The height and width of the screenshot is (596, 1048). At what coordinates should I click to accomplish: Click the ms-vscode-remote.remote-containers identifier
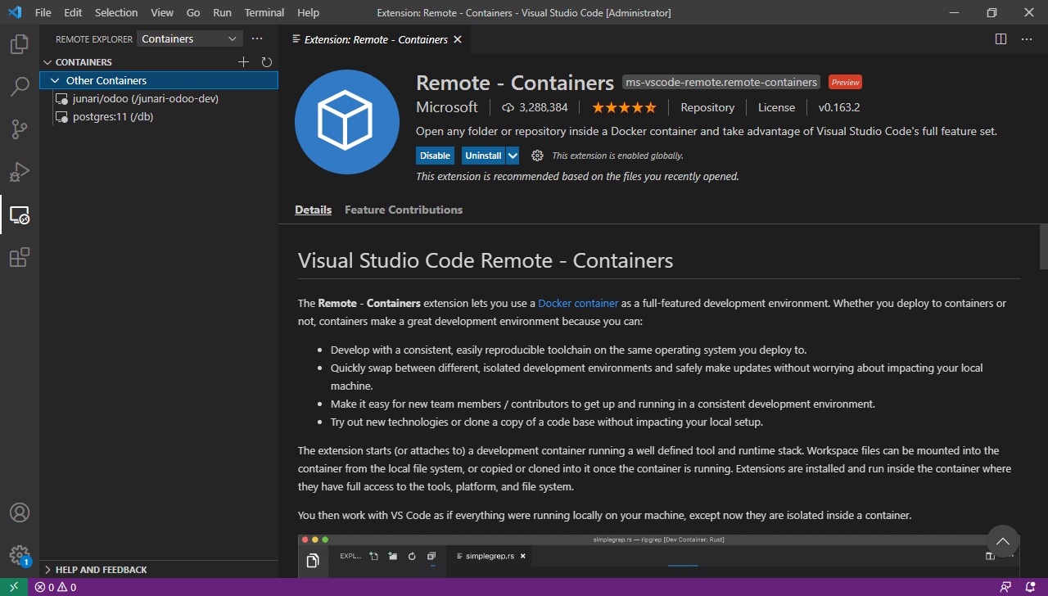coord(721,82)
